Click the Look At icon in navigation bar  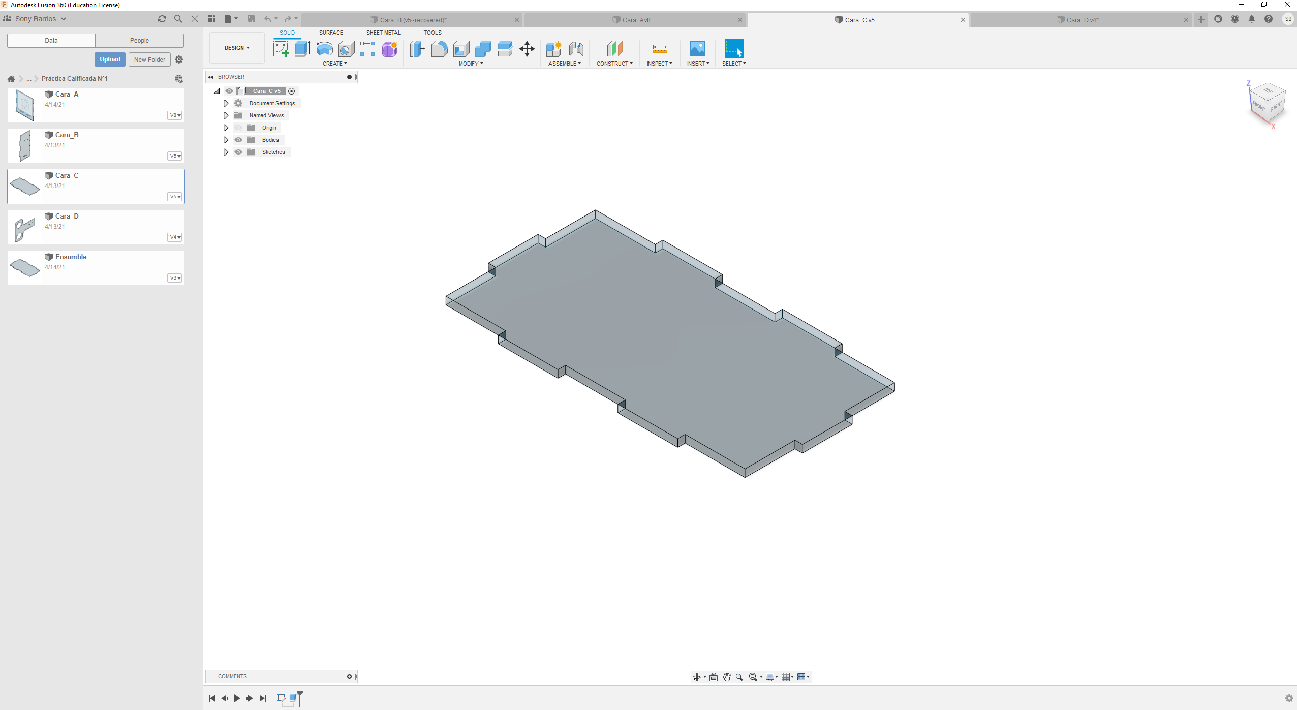pos(714,676)
